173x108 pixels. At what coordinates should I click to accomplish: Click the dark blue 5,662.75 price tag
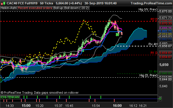(165, 39)
